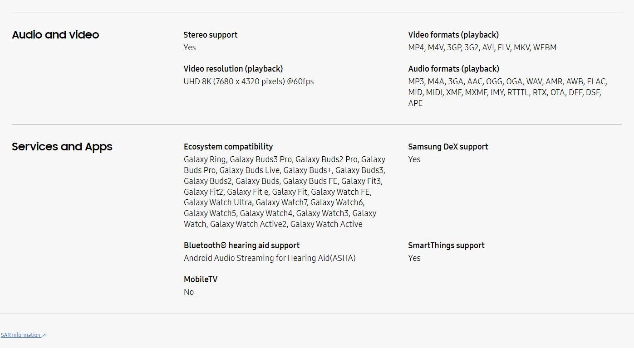The width and height of the screenshot is (634, 356).
Task: Select the SmartThings support label
Action: pyautogui.click(x=446, y=245)
